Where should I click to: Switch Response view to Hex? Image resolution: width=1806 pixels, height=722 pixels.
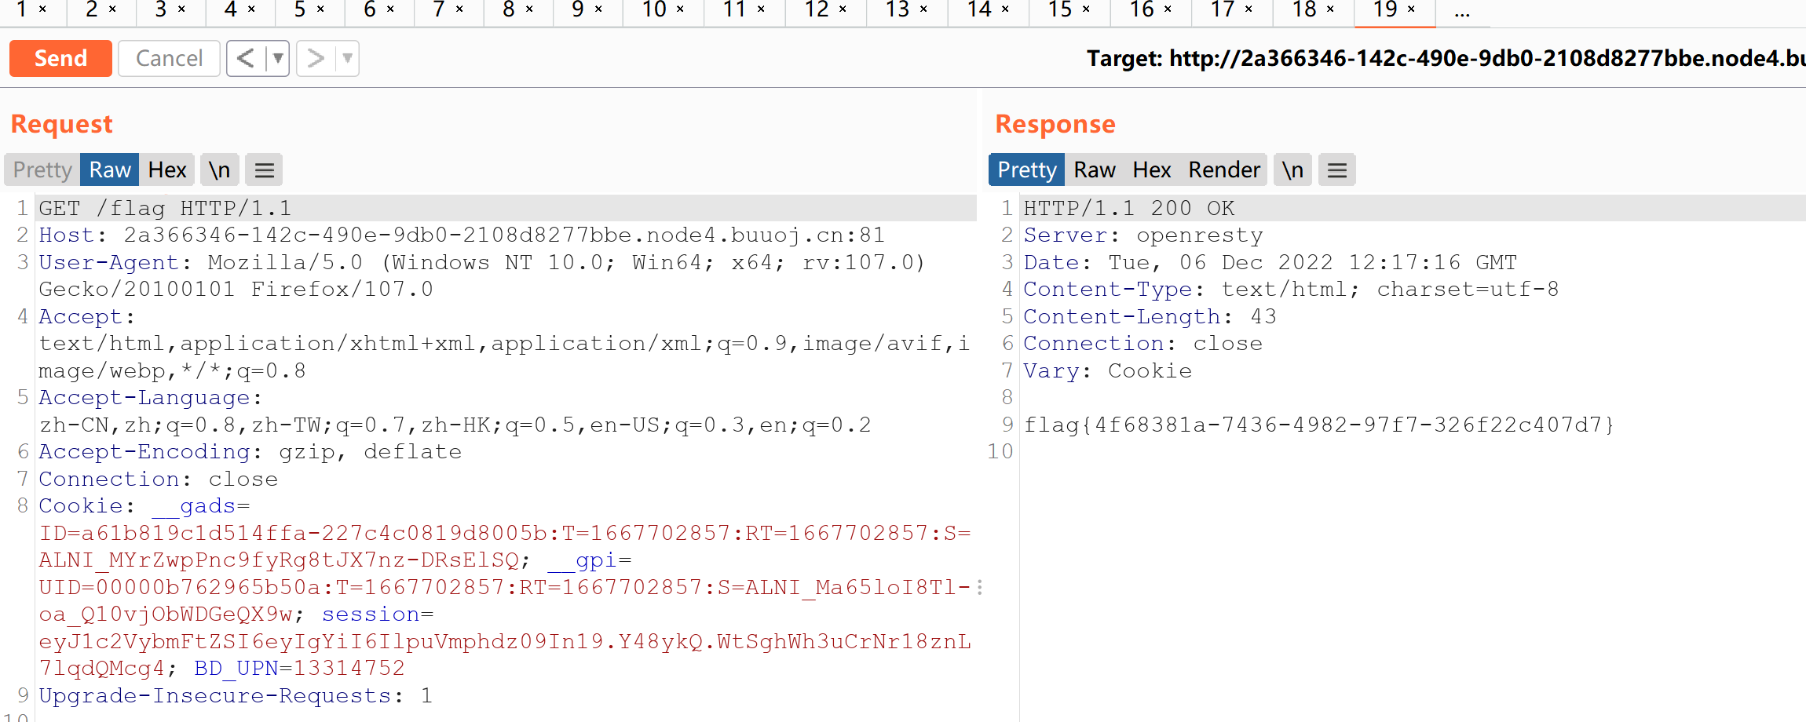(1152, 170)
